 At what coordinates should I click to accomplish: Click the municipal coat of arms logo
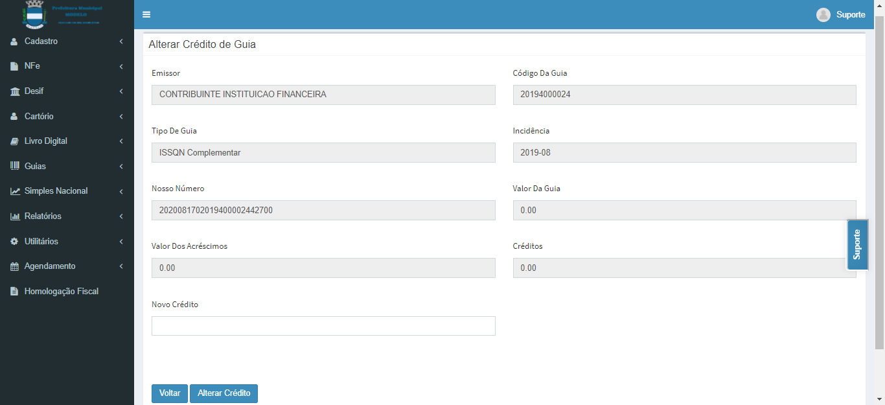(33, 14)
